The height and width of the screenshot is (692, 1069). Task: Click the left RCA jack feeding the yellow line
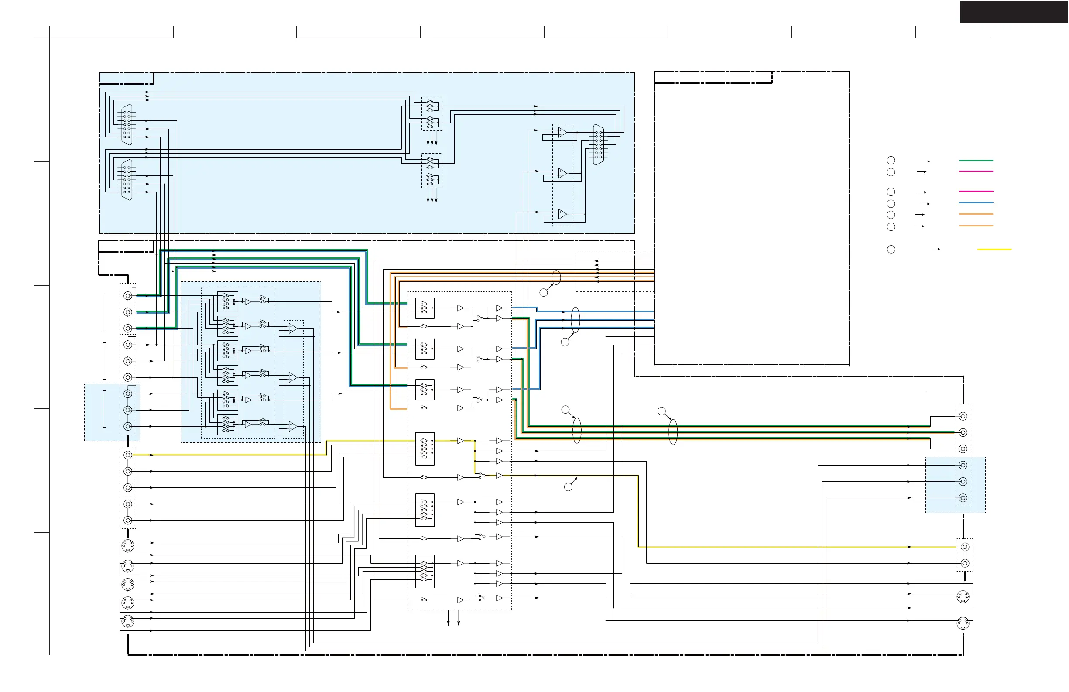pyautogui.click(x=128, y=455)
